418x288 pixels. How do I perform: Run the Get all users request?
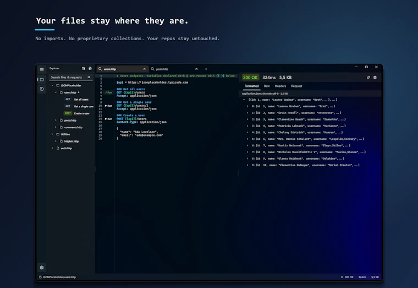(108, 93)
